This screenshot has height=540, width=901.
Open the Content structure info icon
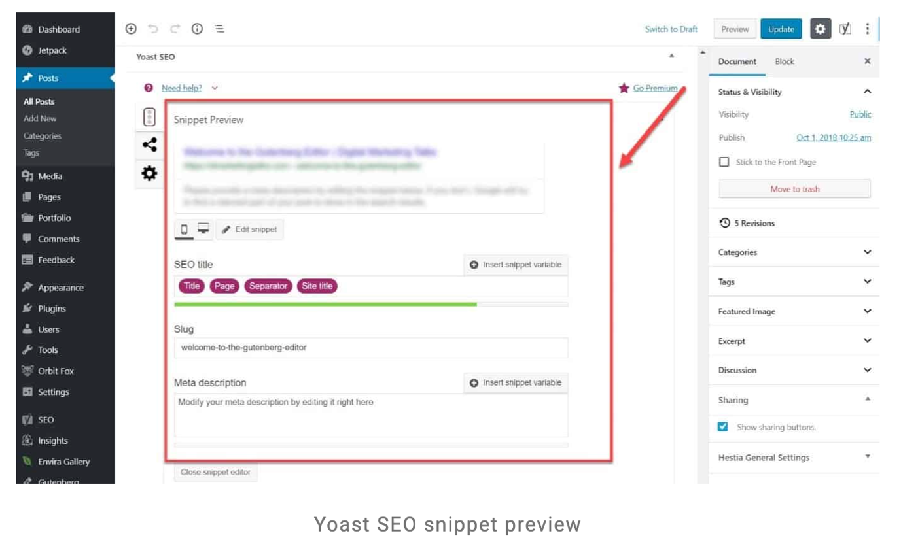pyautogui.click(x=197, y=29)
